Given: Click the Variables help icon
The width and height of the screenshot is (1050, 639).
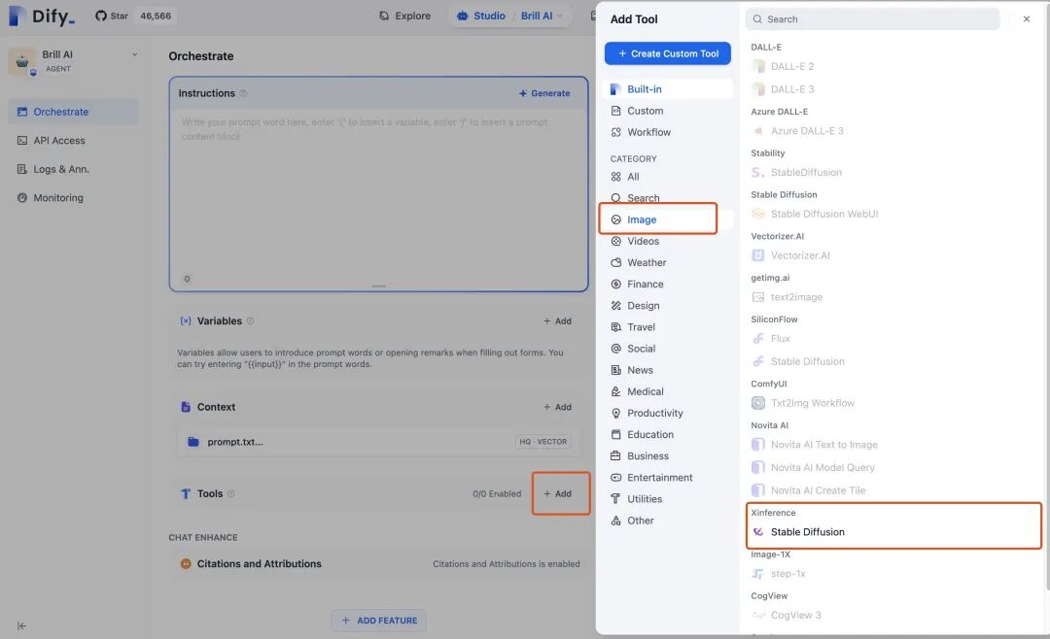Looking at the screenshot, I should click(x=250, y=321).
